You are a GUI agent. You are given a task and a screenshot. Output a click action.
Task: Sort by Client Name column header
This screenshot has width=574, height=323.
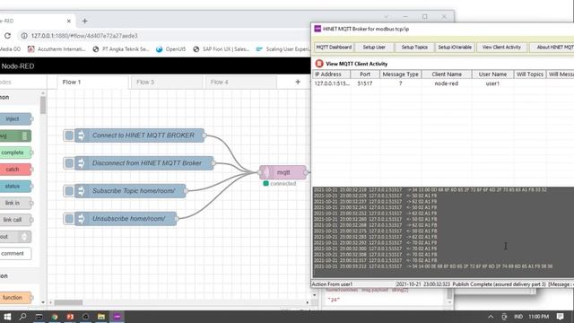[x=447, y=74]
